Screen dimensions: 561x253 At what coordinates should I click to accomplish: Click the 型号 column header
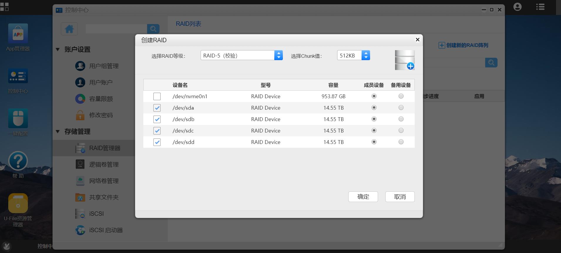tap(266, 85)
